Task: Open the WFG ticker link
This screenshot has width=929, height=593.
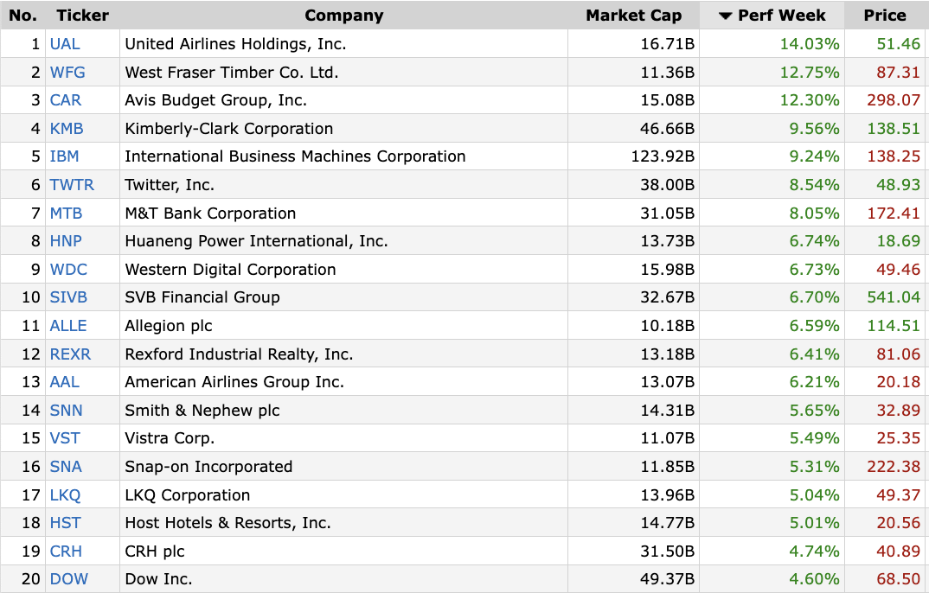Action: [67, 73]
